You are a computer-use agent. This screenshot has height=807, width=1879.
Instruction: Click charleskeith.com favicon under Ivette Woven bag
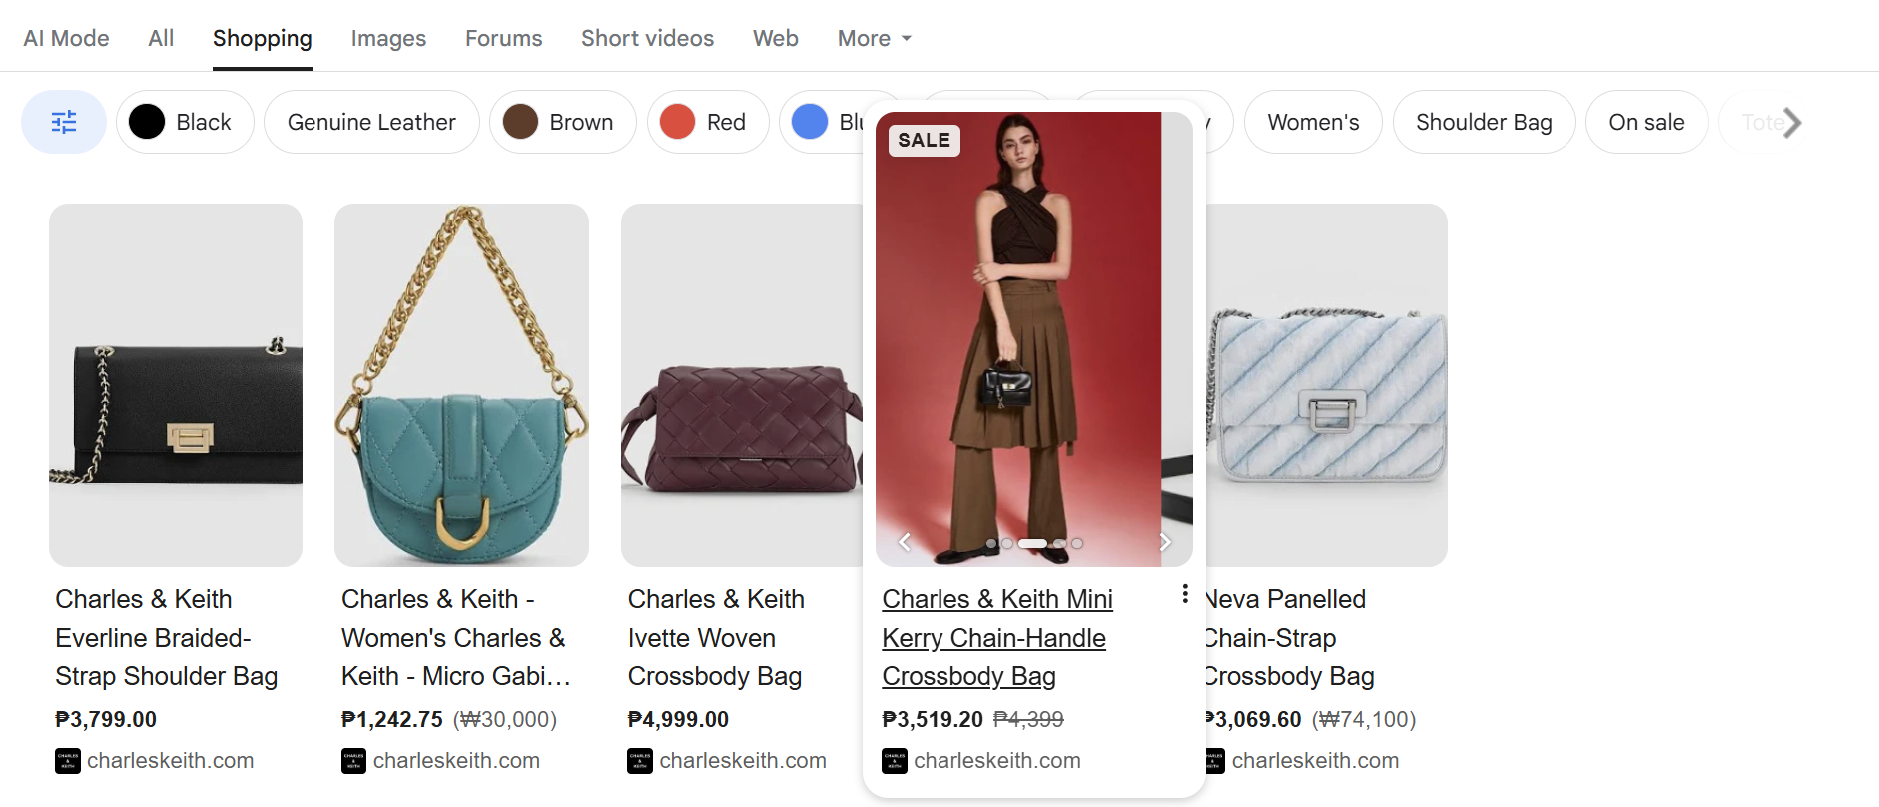point(639,761)
